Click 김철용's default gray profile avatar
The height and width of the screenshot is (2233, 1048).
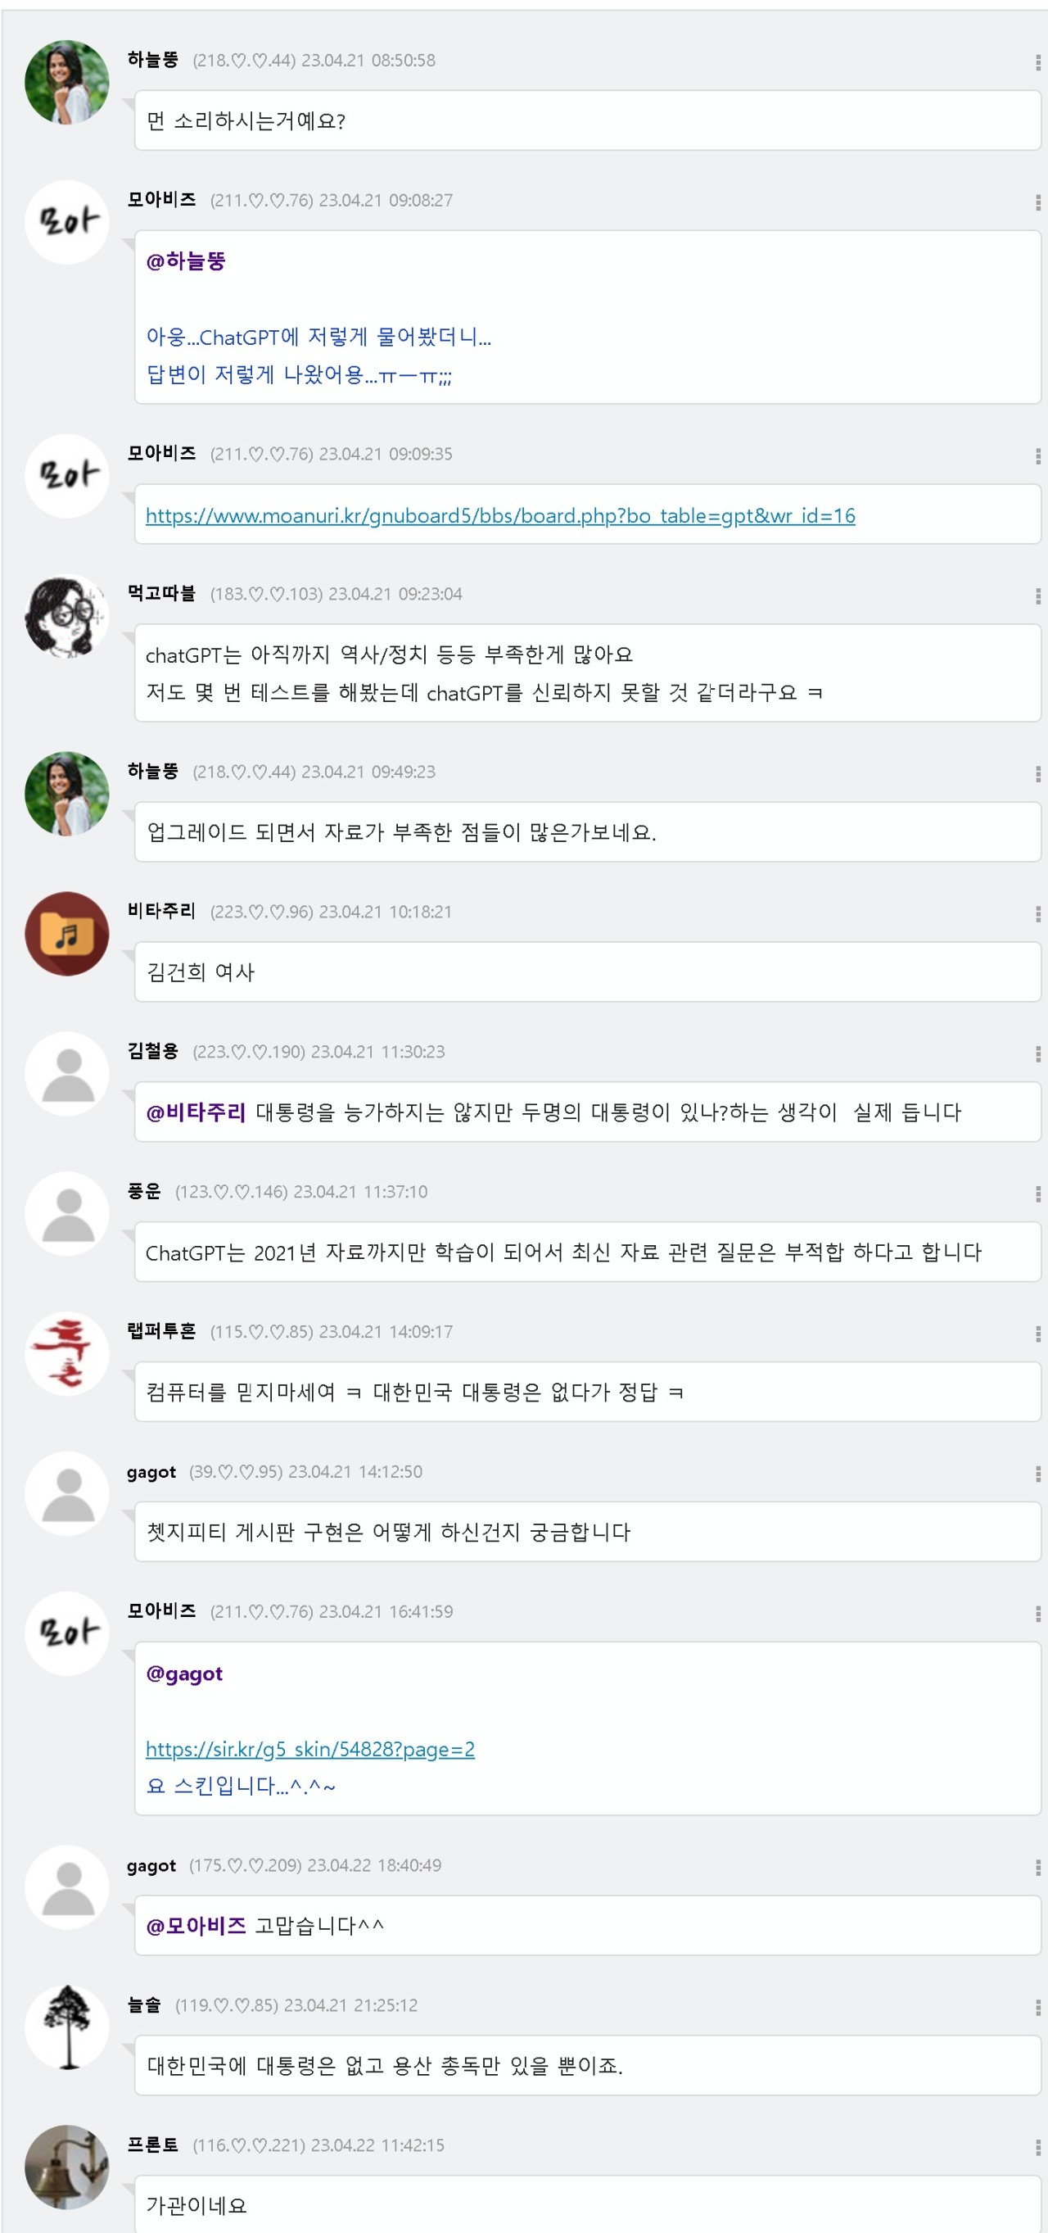click(x=66, y=1073)
